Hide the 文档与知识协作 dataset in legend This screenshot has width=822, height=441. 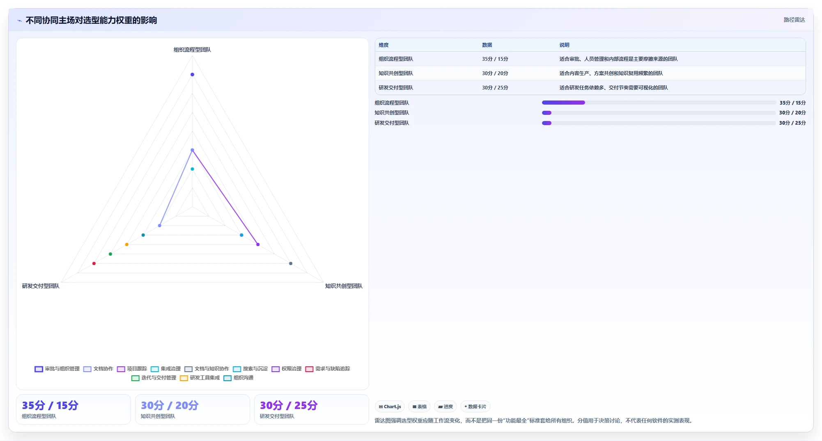(207, 369)
